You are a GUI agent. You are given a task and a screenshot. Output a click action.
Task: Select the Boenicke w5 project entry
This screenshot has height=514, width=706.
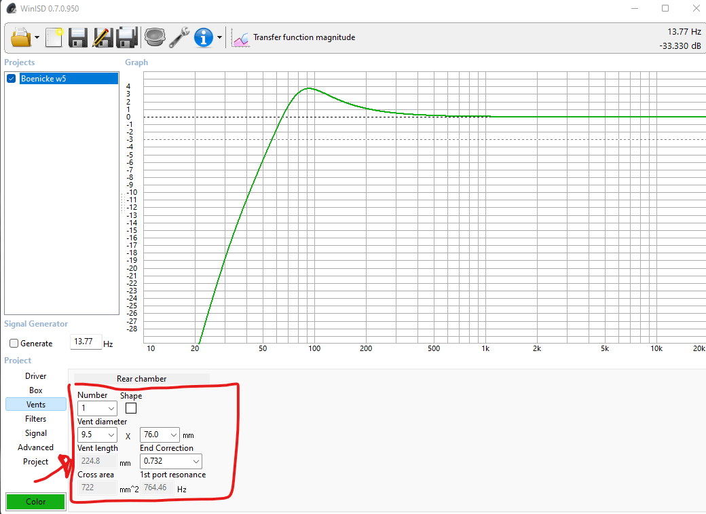[69, 78]
